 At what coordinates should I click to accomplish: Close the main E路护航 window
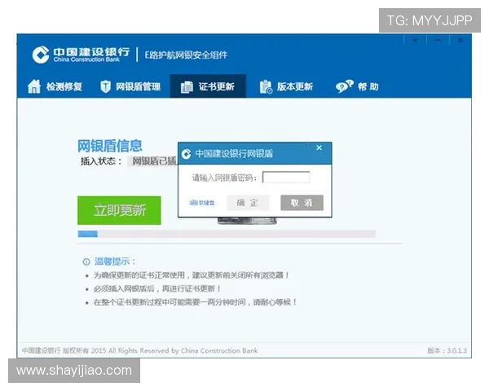460,41
